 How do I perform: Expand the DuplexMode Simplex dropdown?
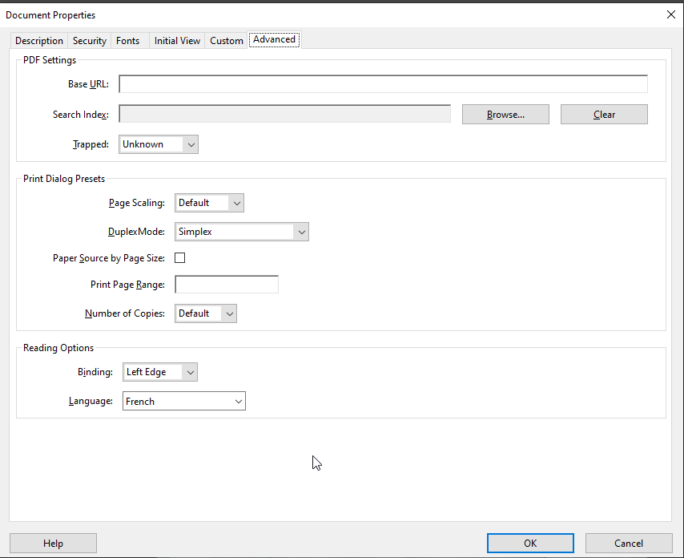[242, 232]
